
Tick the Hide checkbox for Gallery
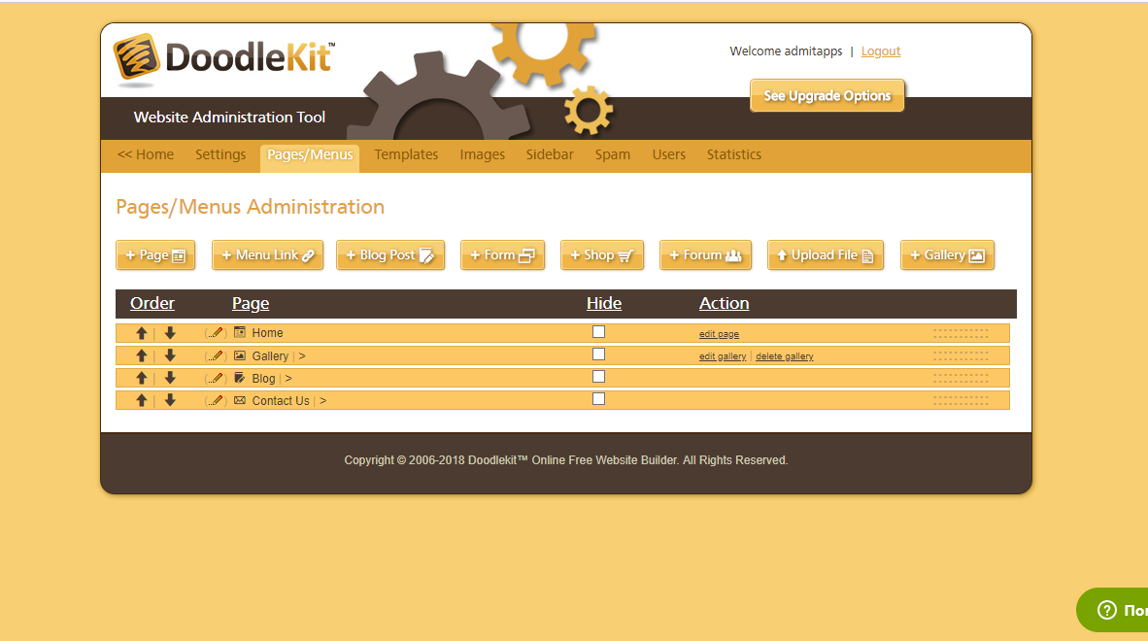point(599,354)
